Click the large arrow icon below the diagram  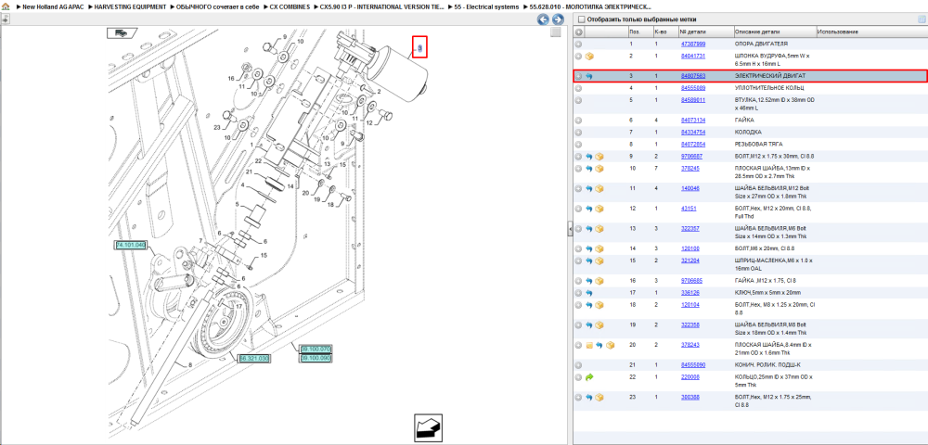point(428,426)
